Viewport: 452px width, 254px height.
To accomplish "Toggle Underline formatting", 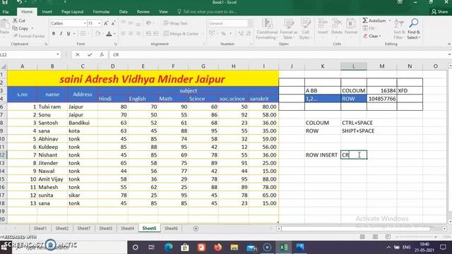I will click(x=69, y=34).
